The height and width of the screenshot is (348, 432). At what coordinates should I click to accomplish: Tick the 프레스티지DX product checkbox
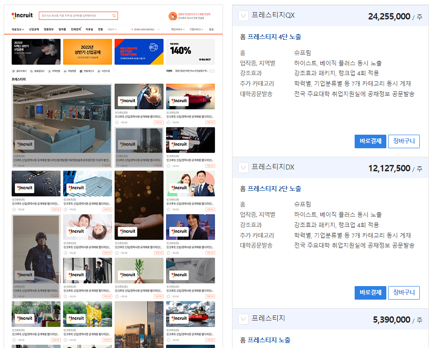pos(243,167)
